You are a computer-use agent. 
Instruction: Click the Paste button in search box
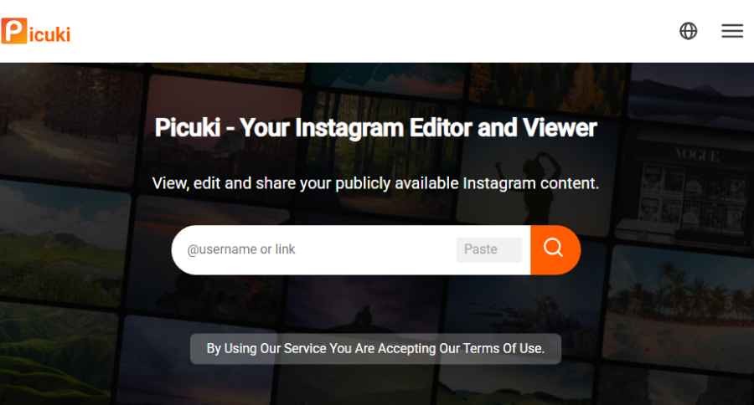(x=489, y=250)
